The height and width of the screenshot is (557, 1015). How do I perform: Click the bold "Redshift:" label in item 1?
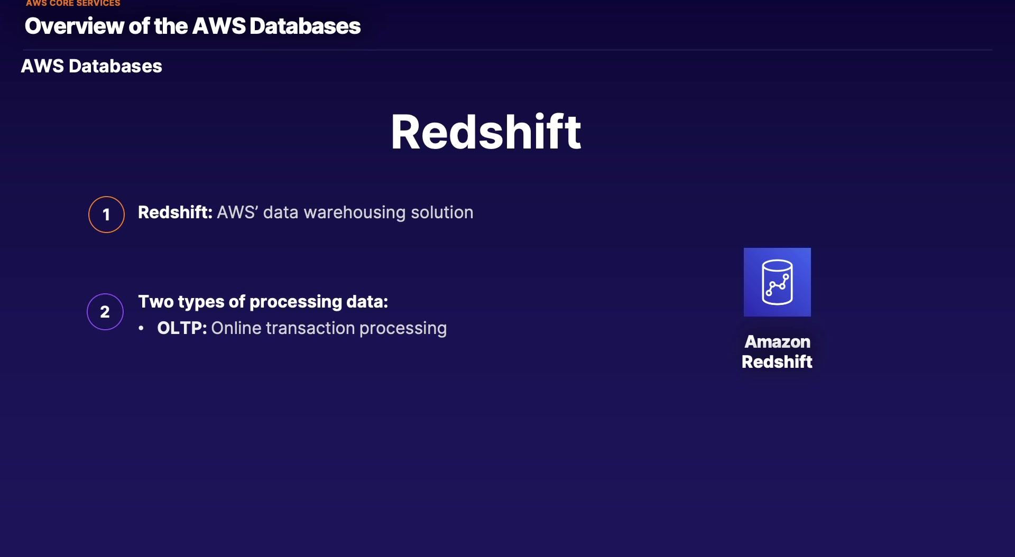tap(175, 212)
